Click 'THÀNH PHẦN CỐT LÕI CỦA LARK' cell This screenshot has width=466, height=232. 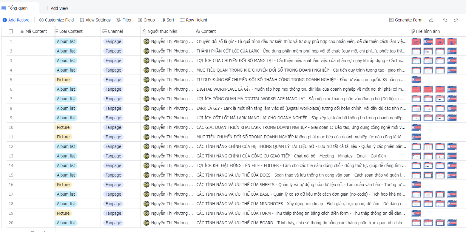coord(302,51)
